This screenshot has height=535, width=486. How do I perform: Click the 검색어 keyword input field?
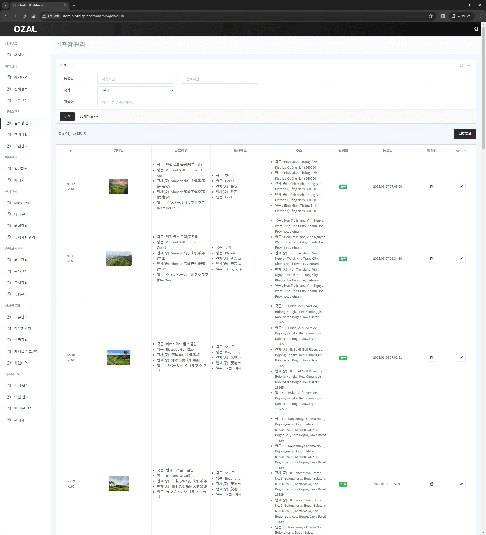point(178,102)
